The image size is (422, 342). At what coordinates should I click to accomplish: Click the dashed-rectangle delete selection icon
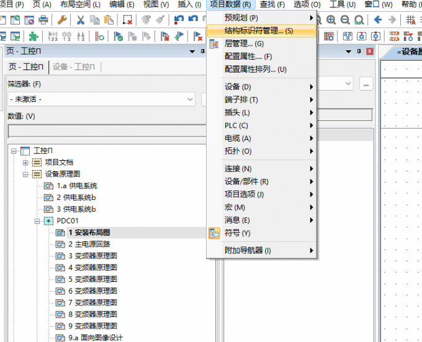(127, 20)
